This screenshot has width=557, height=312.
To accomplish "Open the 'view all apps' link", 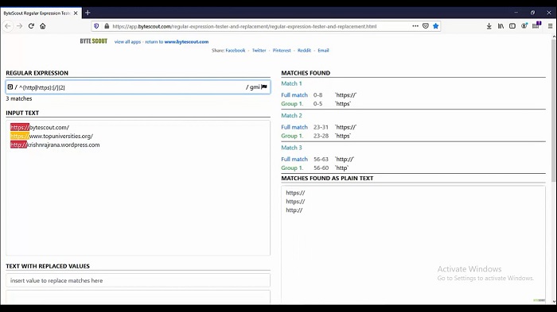I will click(127, 41).
